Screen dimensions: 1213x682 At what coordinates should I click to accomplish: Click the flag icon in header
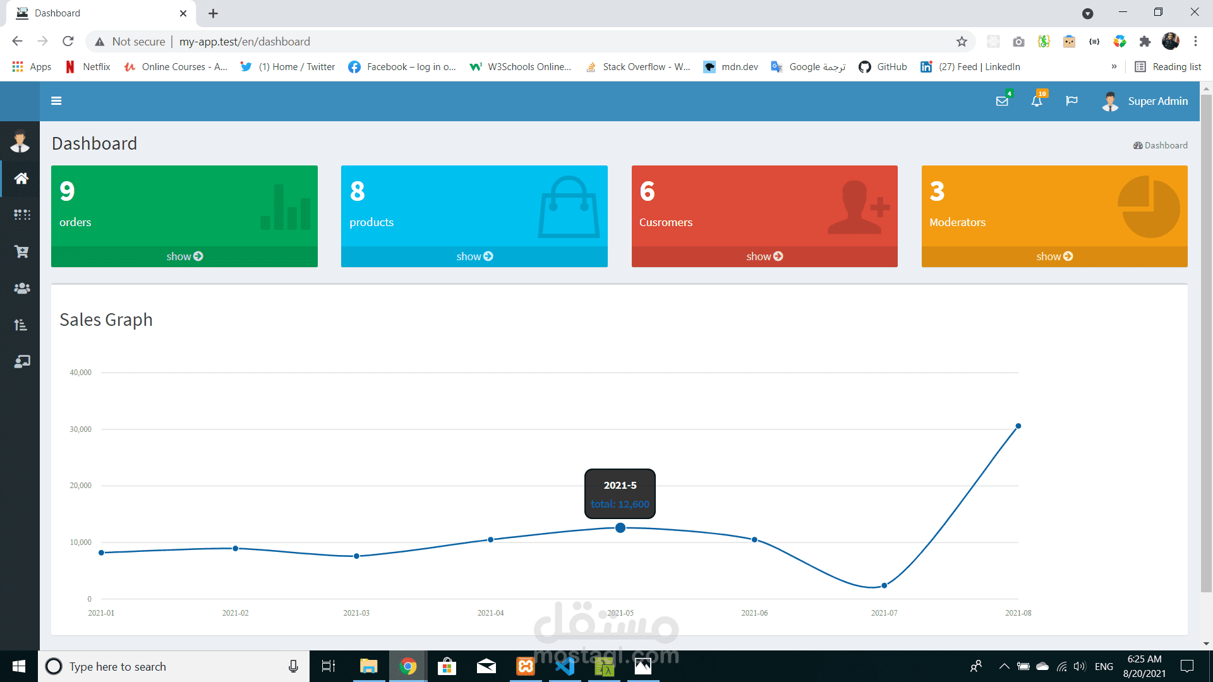coord(1071,101)
